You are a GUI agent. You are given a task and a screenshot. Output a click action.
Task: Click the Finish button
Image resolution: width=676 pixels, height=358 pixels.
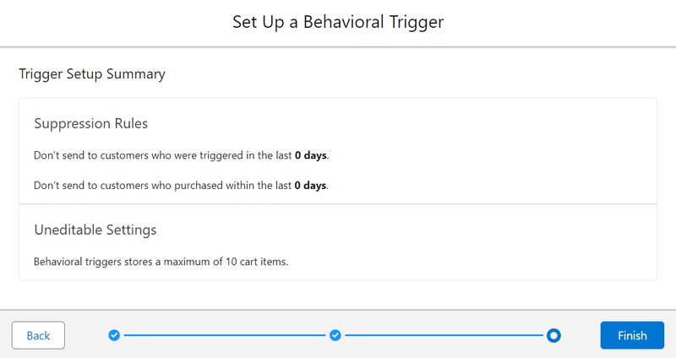(x=632, y=335)
